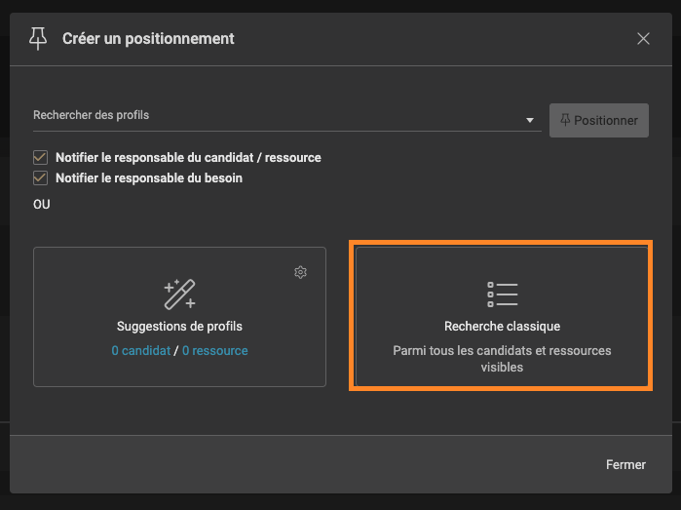Expand the Rechercher des profils dropdown arrow
The height and width of the screenshot is (510, 681).
click(529, 120)
